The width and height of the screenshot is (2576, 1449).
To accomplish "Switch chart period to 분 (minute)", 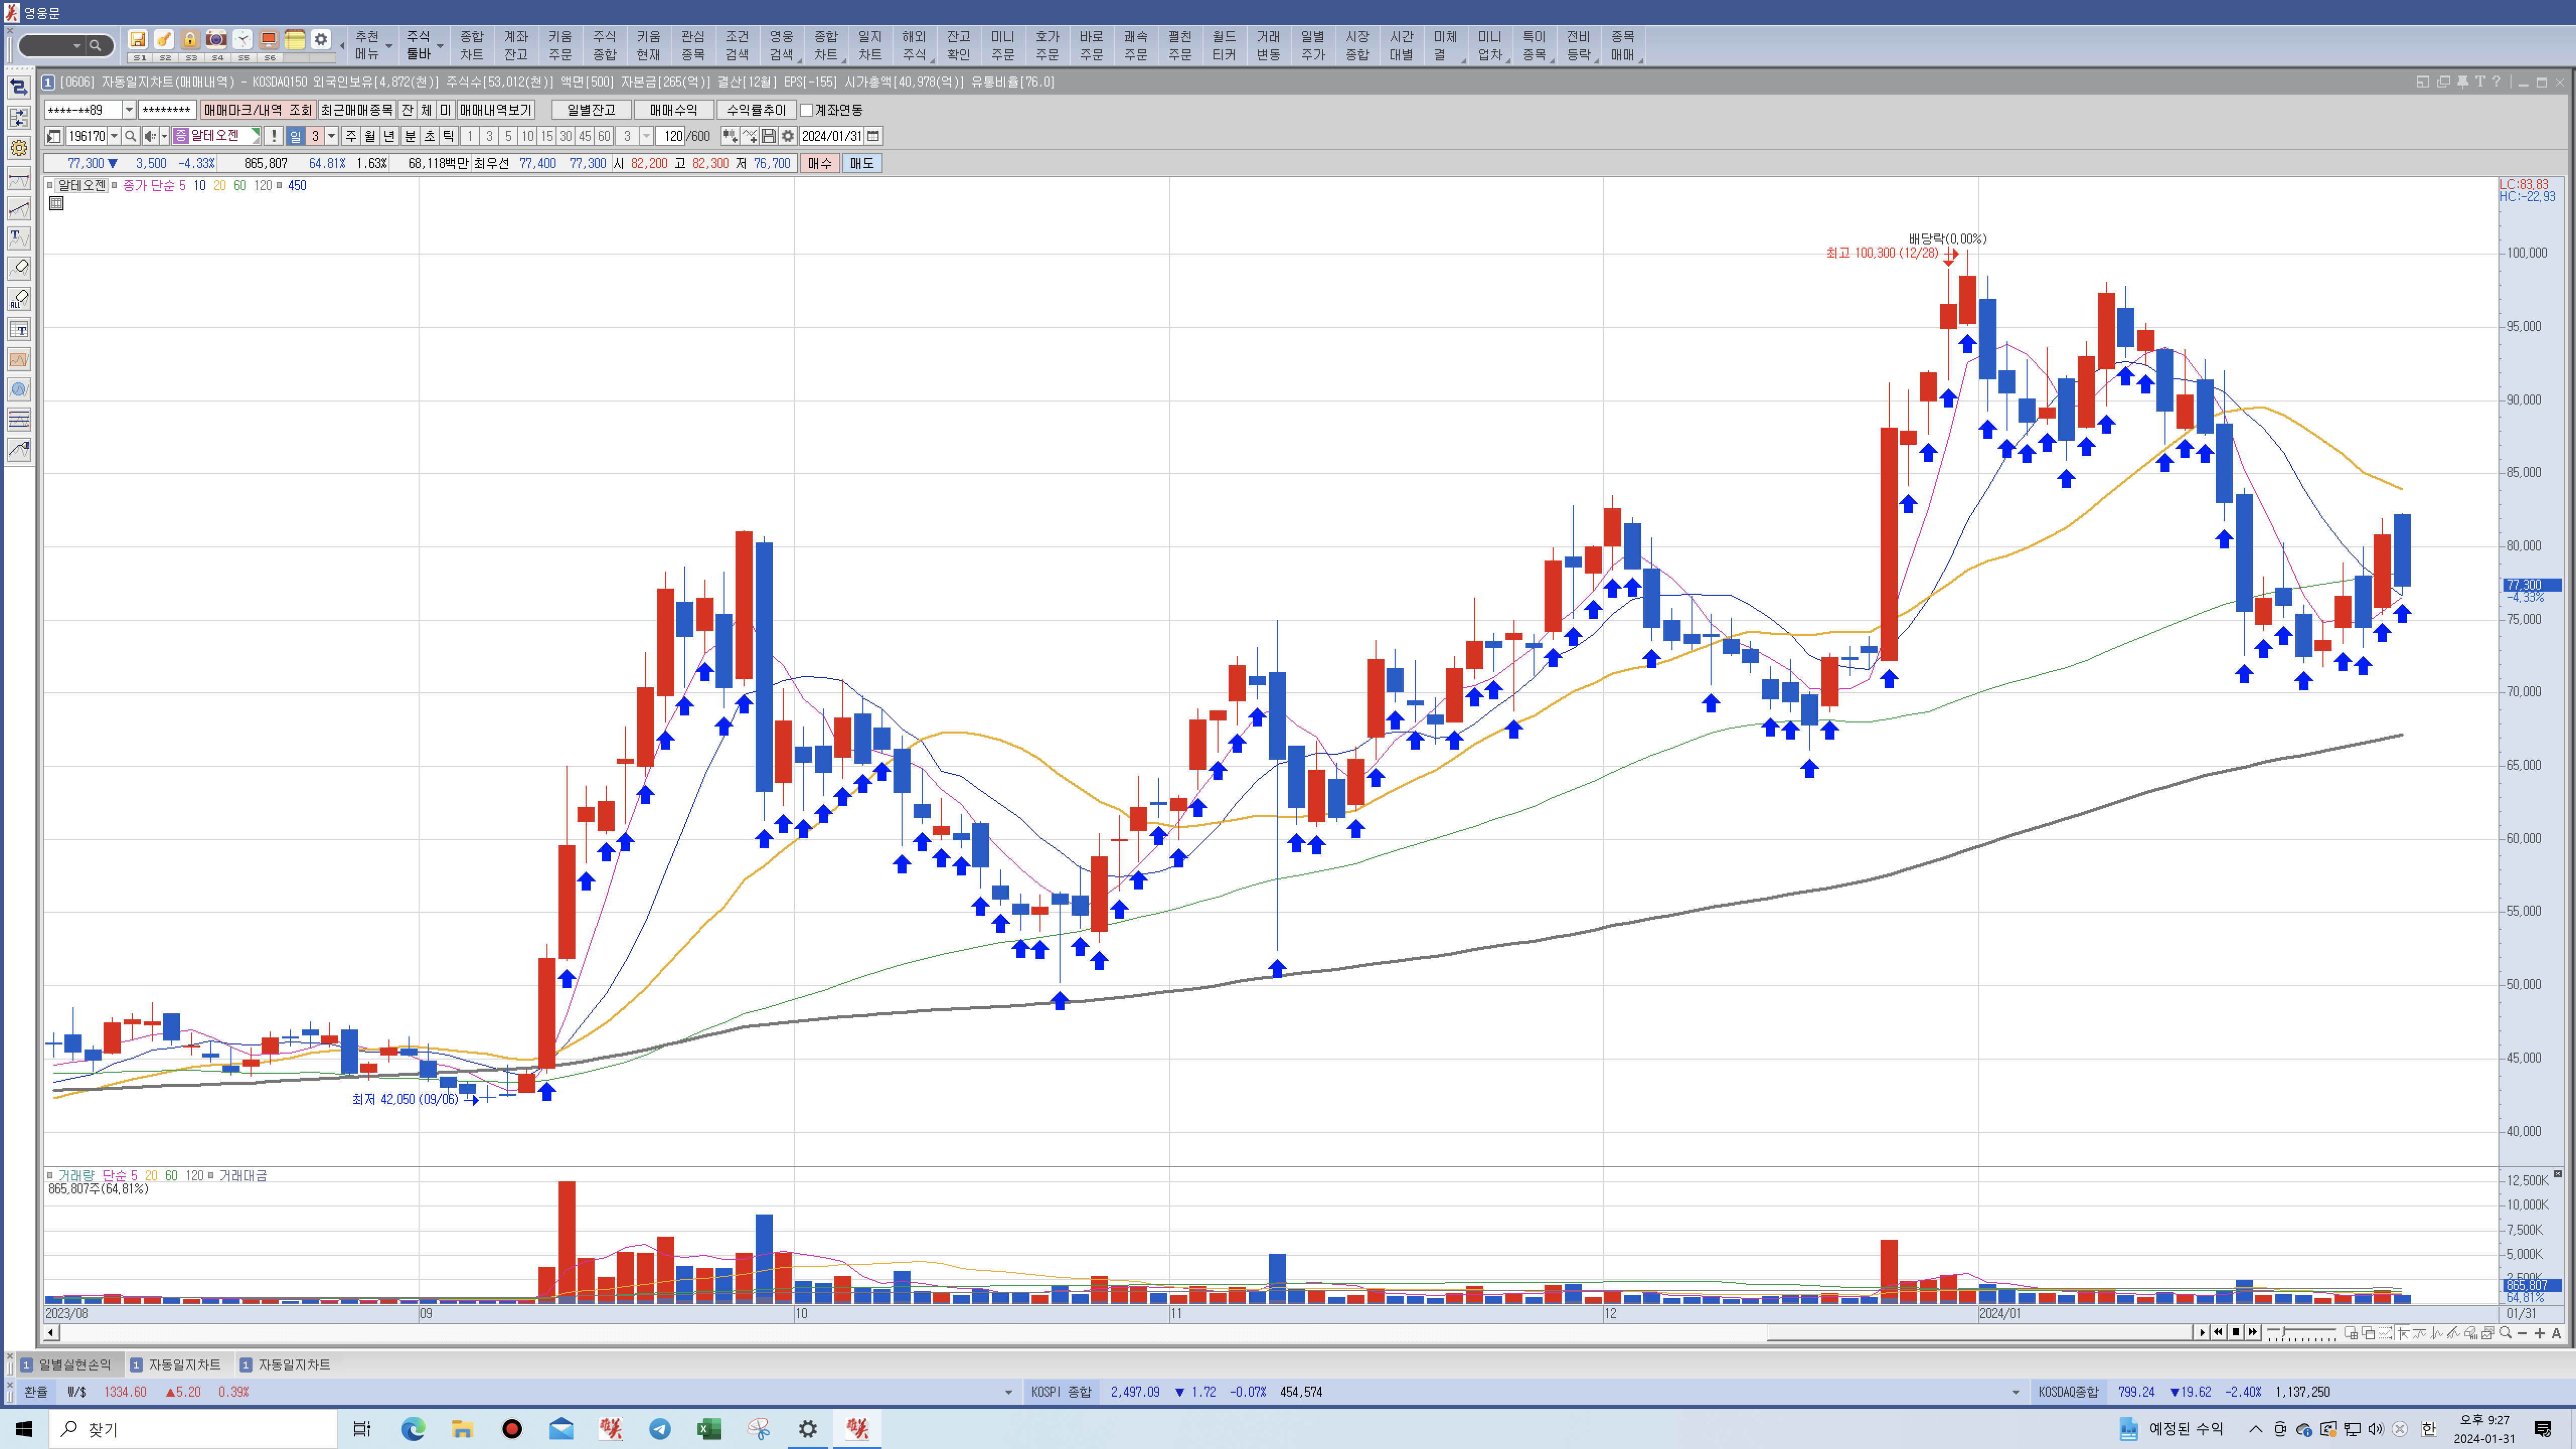I will click(410, 136).
